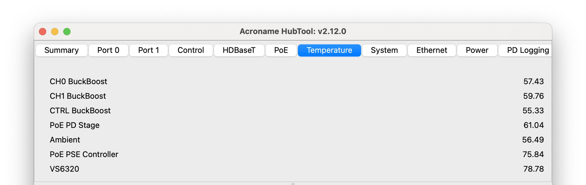Switch to the PoE tab
Screen dimensions: 586x185
pyautogui.click(x=281, y=50)
